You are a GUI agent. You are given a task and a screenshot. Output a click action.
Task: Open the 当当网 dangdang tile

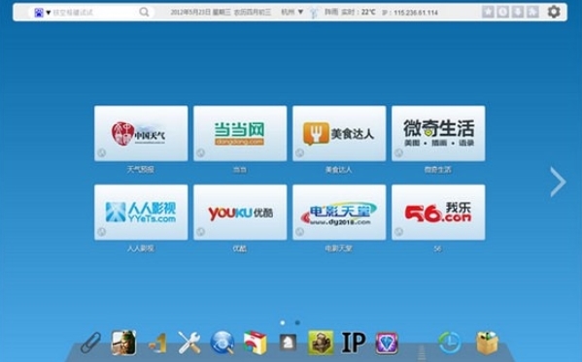pos(240,133)
